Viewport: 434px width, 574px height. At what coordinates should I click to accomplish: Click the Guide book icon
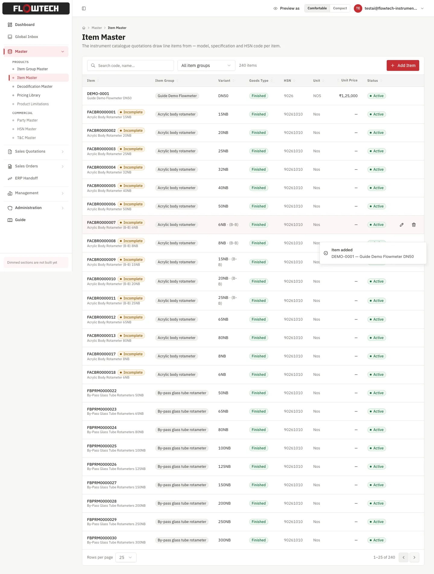[x=10, y=220]
